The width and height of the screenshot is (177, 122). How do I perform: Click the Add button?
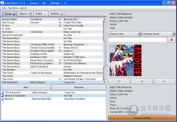point(26,87)
